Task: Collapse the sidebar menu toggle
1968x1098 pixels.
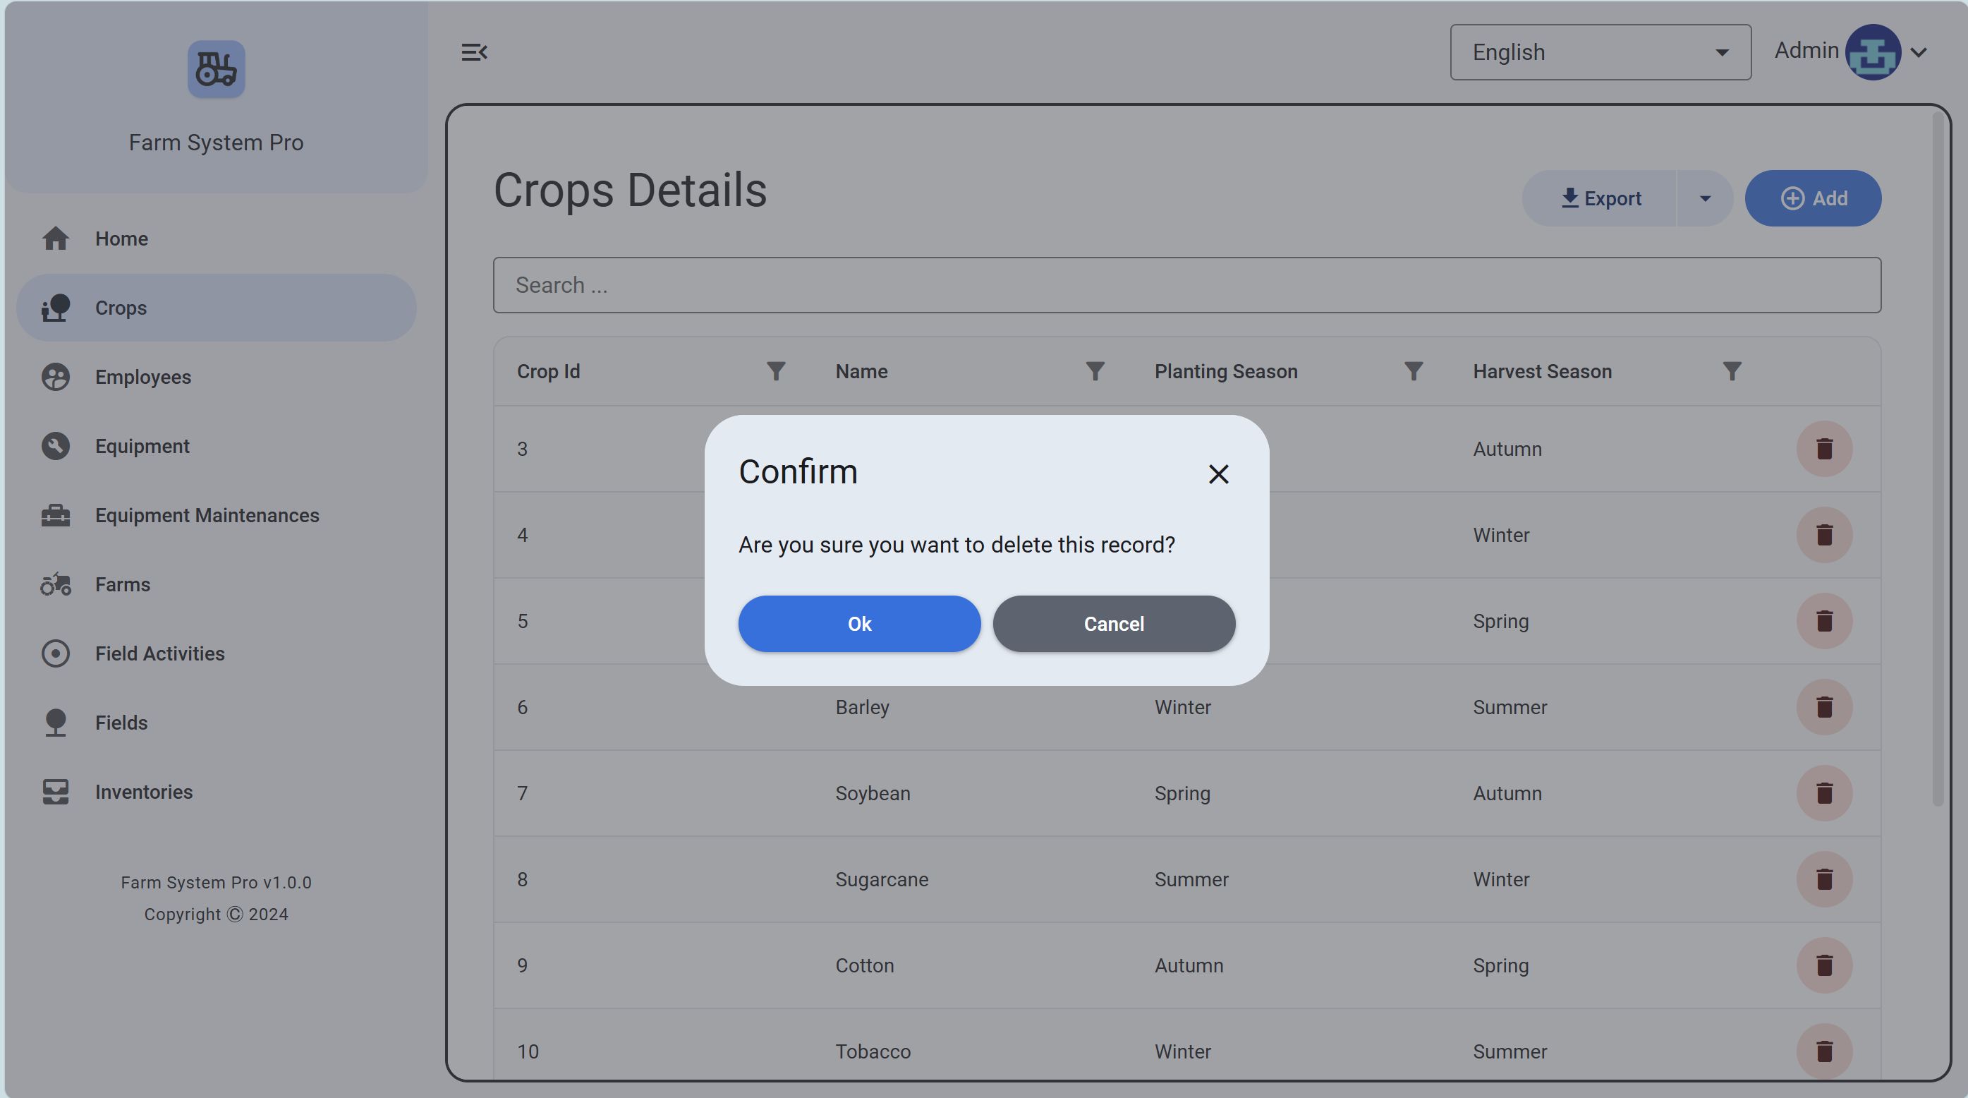Action: tap(474, 52)
